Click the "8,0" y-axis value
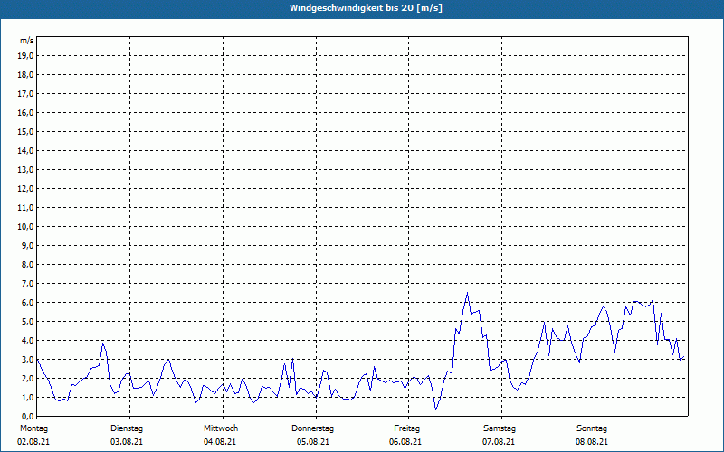The height and width of the screenshot is (452, 724). [x=28, y=264]
